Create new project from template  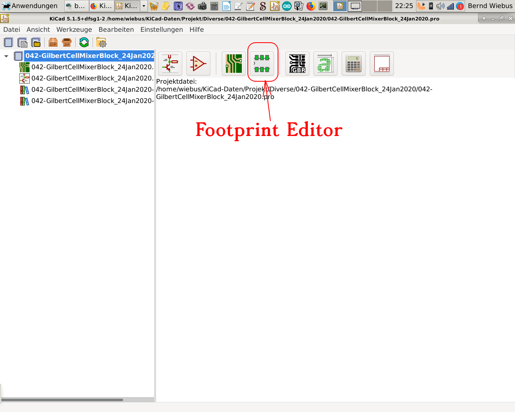[22, 43]
